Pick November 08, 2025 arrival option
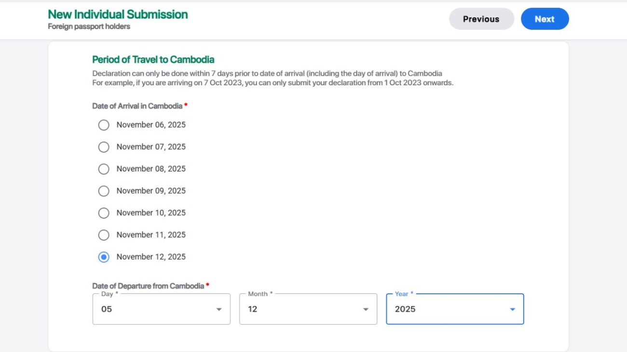The image size is (627, 352). (x=104, y=169)
